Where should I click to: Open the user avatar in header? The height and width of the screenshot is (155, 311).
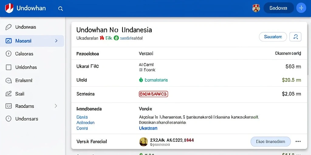(x=256, y=8)
